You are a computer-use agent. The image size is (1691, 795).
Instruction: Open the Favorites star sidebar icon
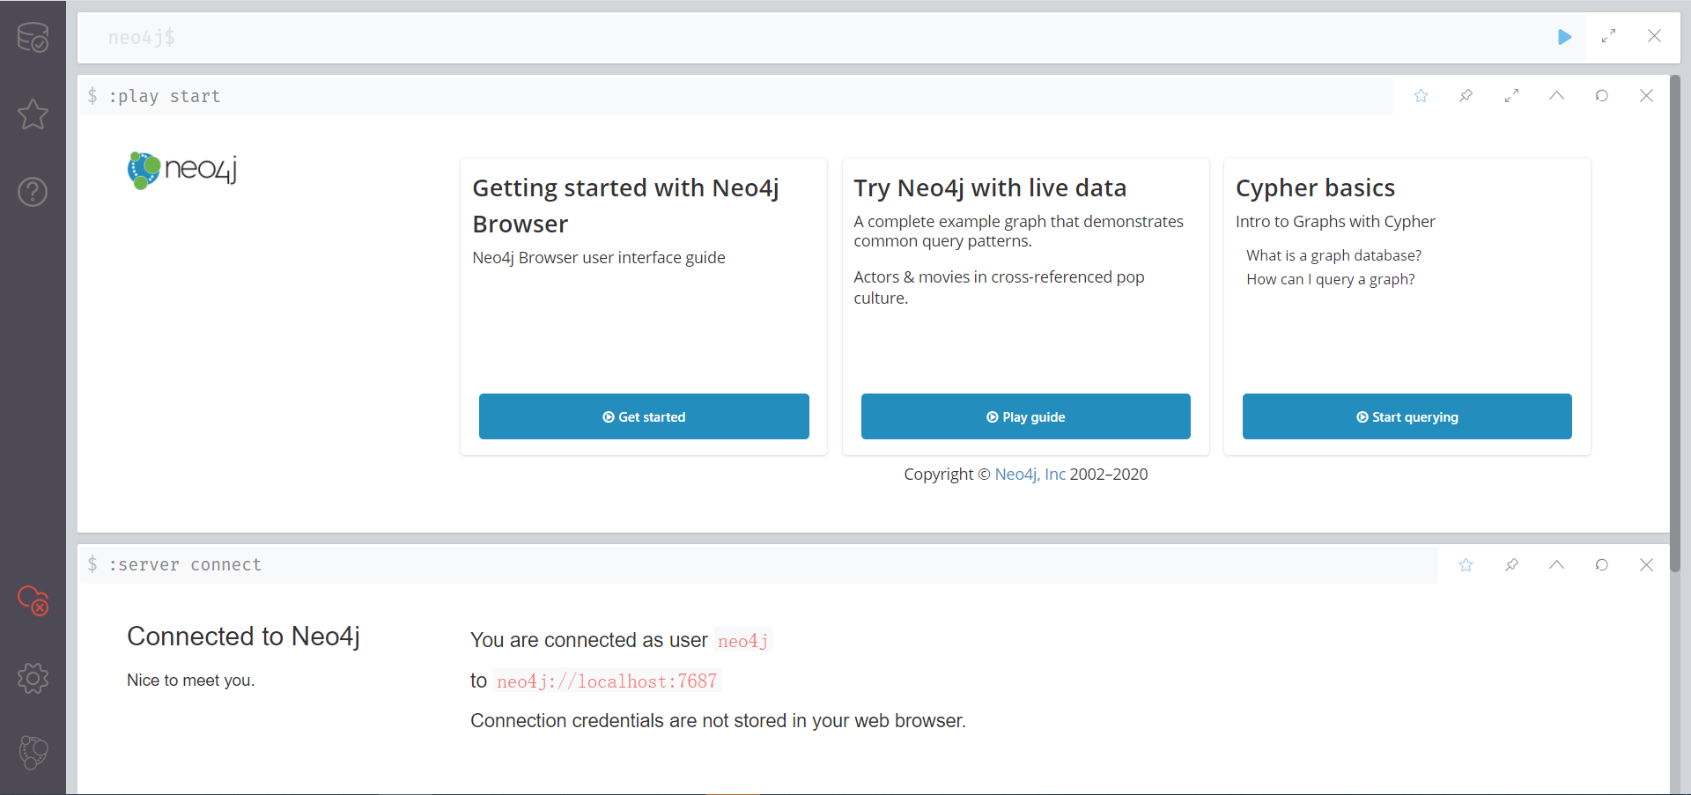tap(33, 114)
